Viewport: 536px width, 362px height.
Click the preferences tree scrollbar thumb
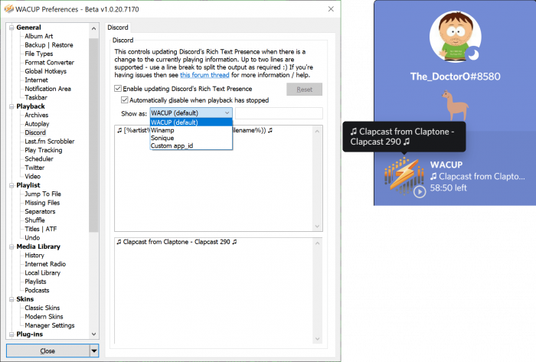93,135
